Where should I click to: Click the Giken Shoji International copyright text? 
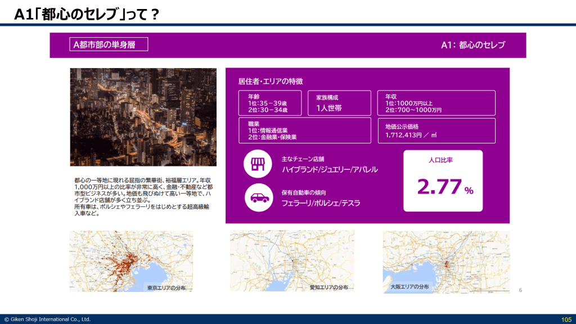tap(47, 319)
